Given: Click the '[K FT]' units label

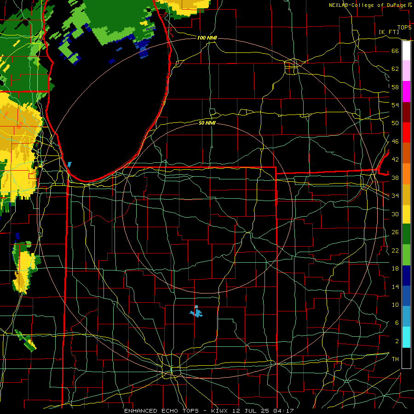Looking at the screenshot, I should tap(389, 32).
